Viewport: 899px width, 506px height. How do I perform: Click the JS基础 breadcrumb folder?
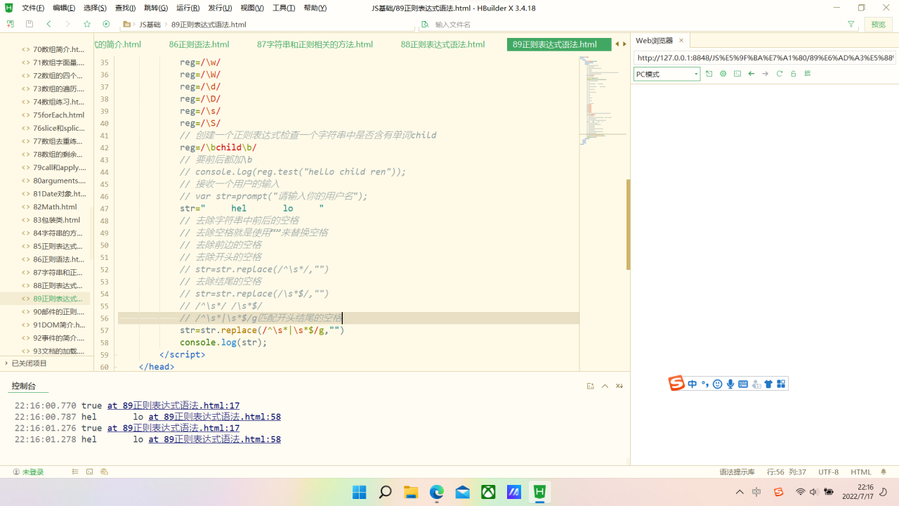tap(149, 24)
